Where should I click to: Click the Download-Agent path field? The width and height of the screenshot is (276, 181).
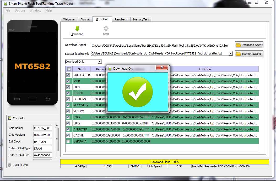162,46
